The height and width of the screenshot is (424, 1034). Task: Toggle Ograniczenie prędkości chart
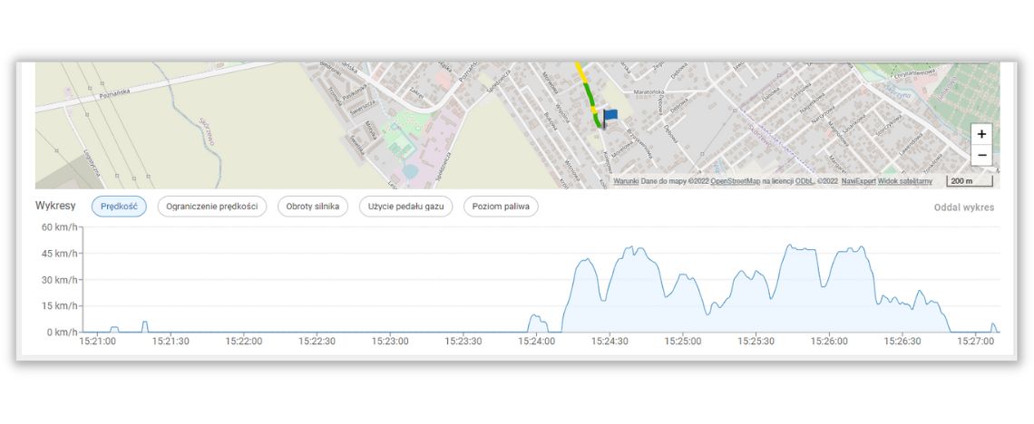tap(211, 207)
